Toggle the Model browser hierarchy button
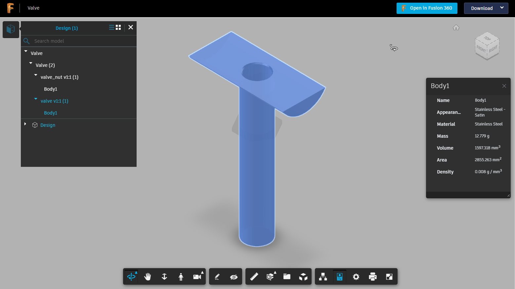Image resolution: width=515 pixels, height=289 pixels. (323, 276)
